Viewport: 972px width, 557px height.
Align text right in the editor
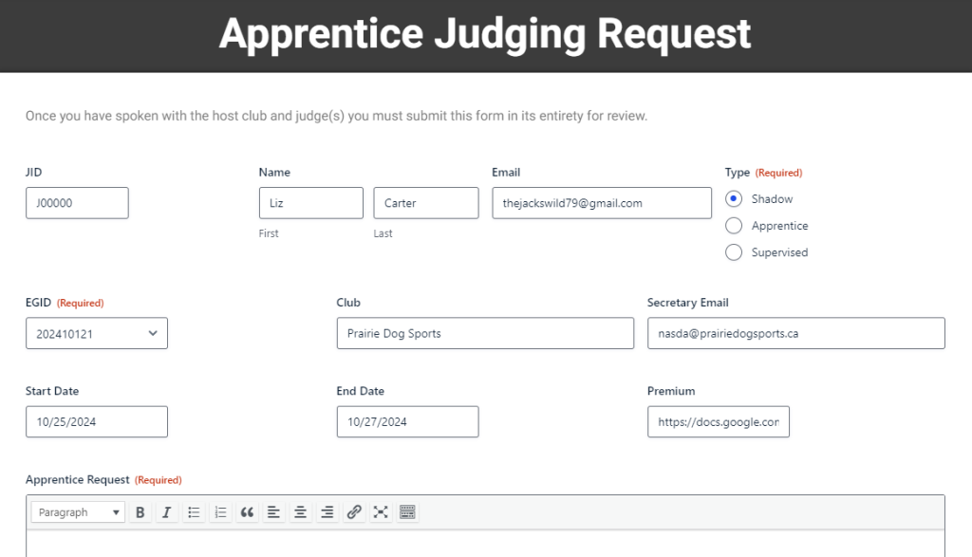tap(327, 512)
